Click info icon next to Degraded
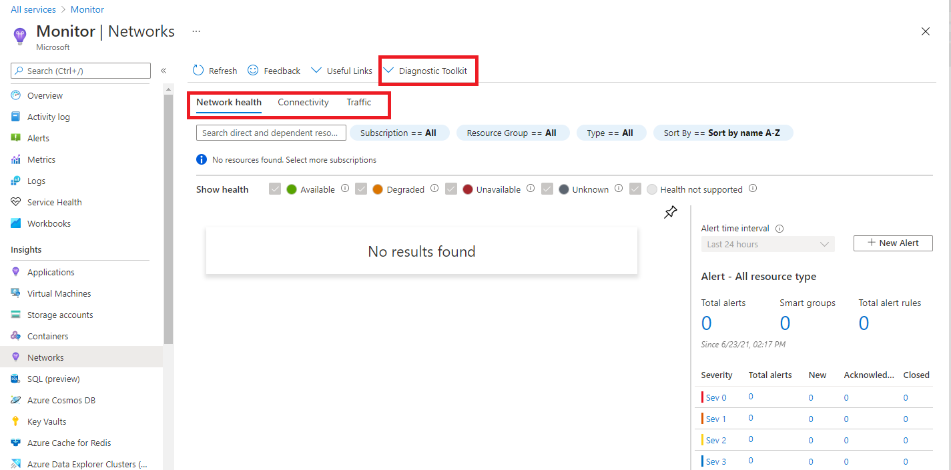 tap(434, 189)
